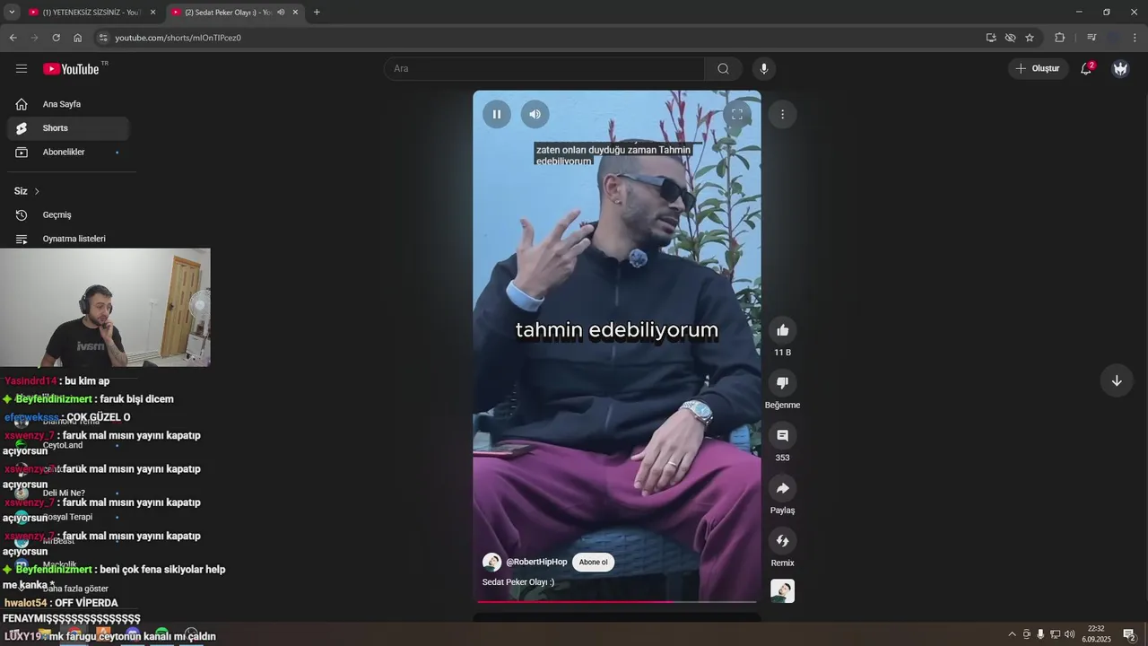Open the 353 comments panel
The width and height of the screenshot is (1148, 646).
click(x=782, y=435)
